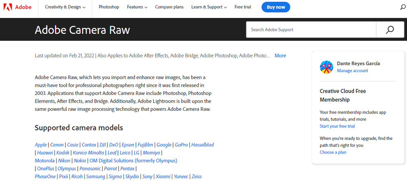Viewport: 407px width, 181px height.
Task: Open the Photoshop nav item
Action: (109, 7)
